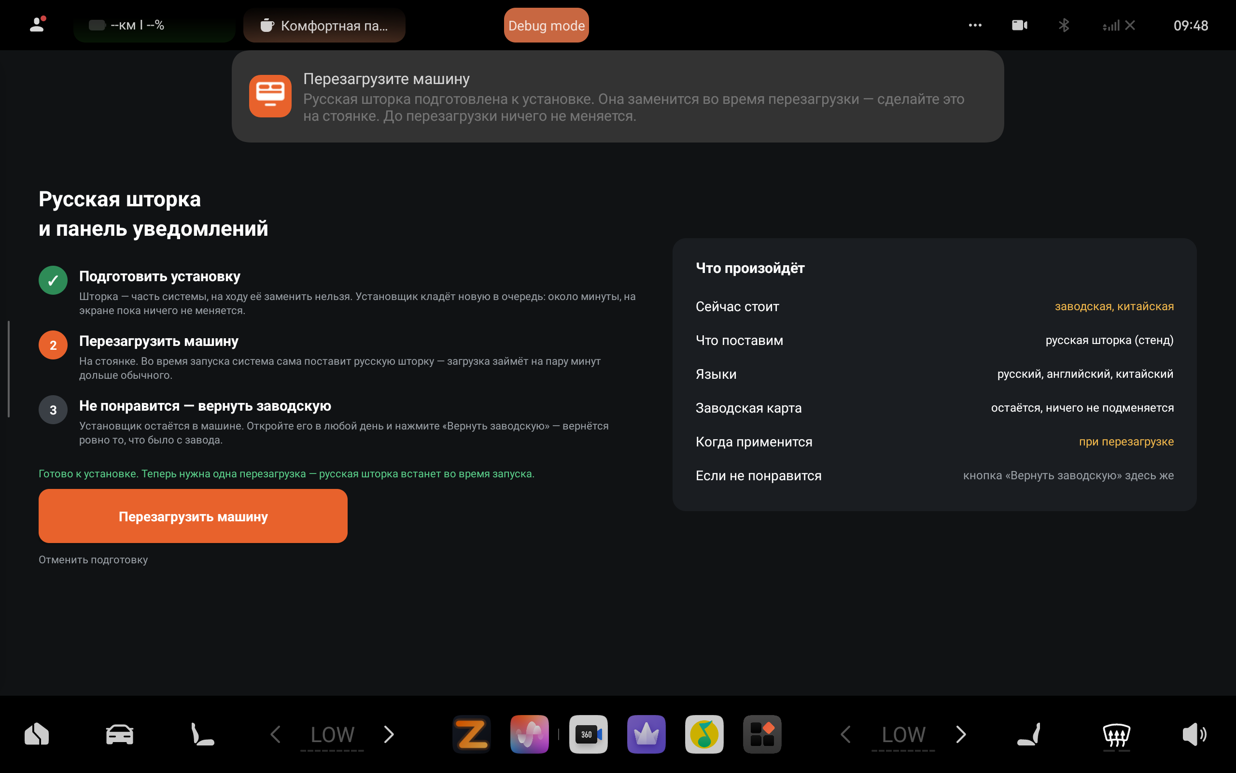
Task: Launch the purple crown app
Action: (x=646, y=734)
